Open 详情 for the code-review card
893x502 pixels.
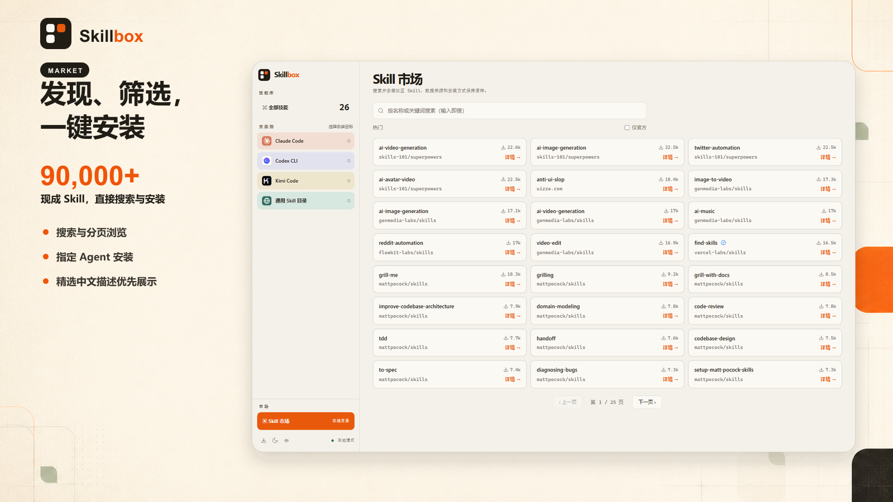pos(828,316)
